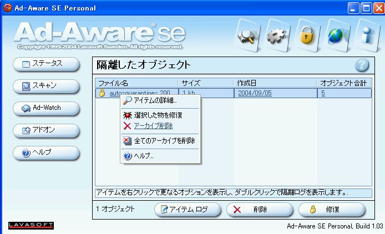Click the 1 kb size cell
The height and width of the screenshot is (234, 385).
[206, 93]
